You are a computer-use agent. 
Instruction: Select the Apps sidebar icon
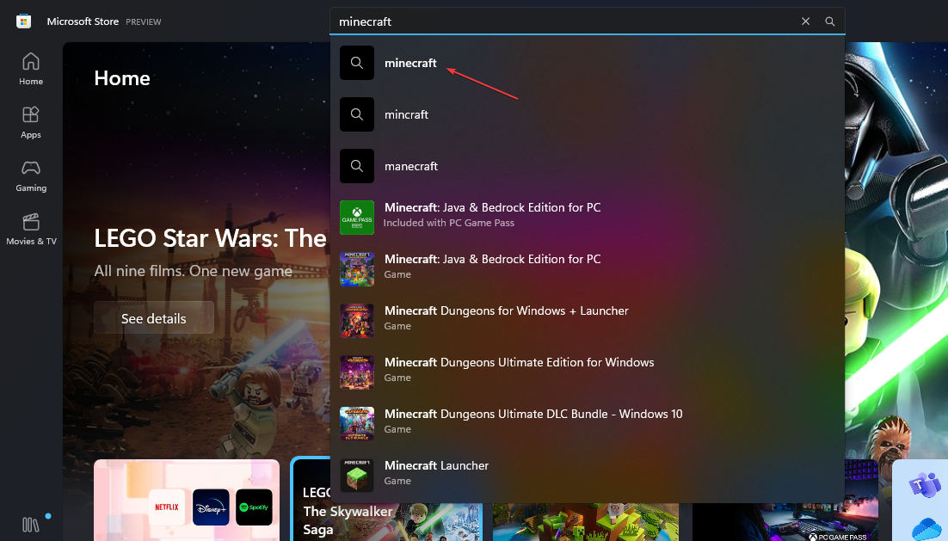(x=30, y=120)
